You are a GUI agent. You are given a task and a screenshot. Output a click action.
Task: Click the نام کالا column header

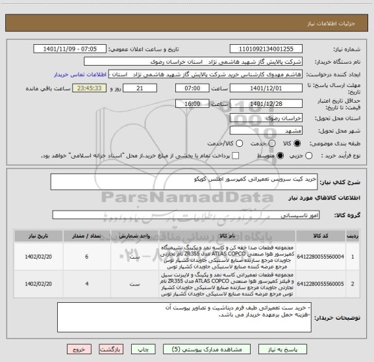click(x=227, y=236)
